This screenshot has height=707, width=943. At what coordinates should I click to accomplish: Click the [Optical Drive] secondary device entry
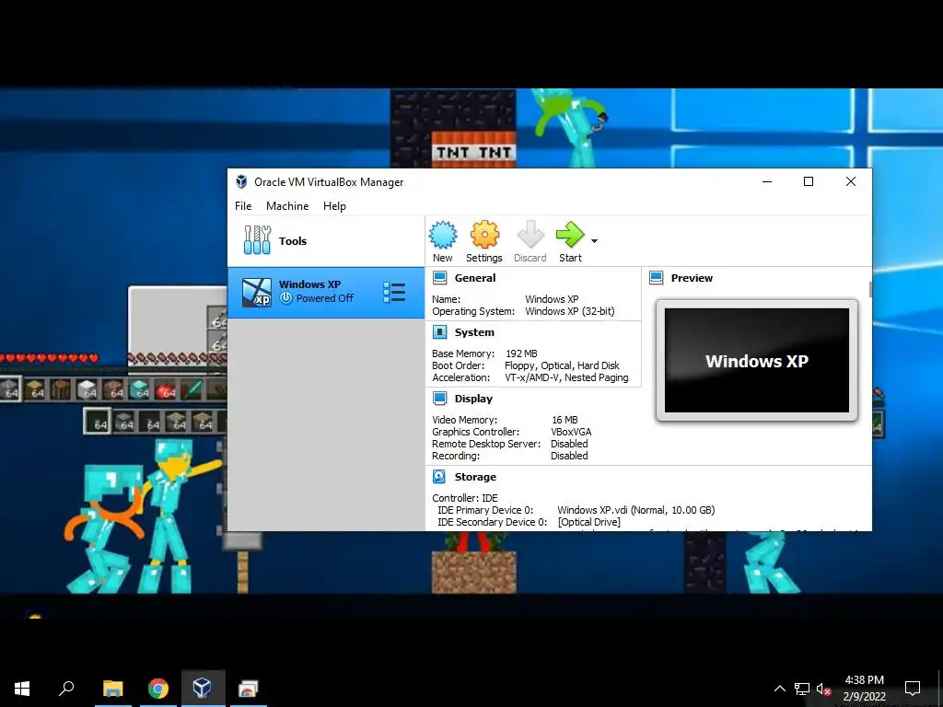[x=588, y=522]
